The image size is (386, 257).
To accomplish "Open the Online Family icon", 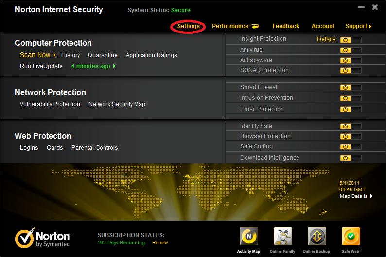I will click(x=282, y=237).
